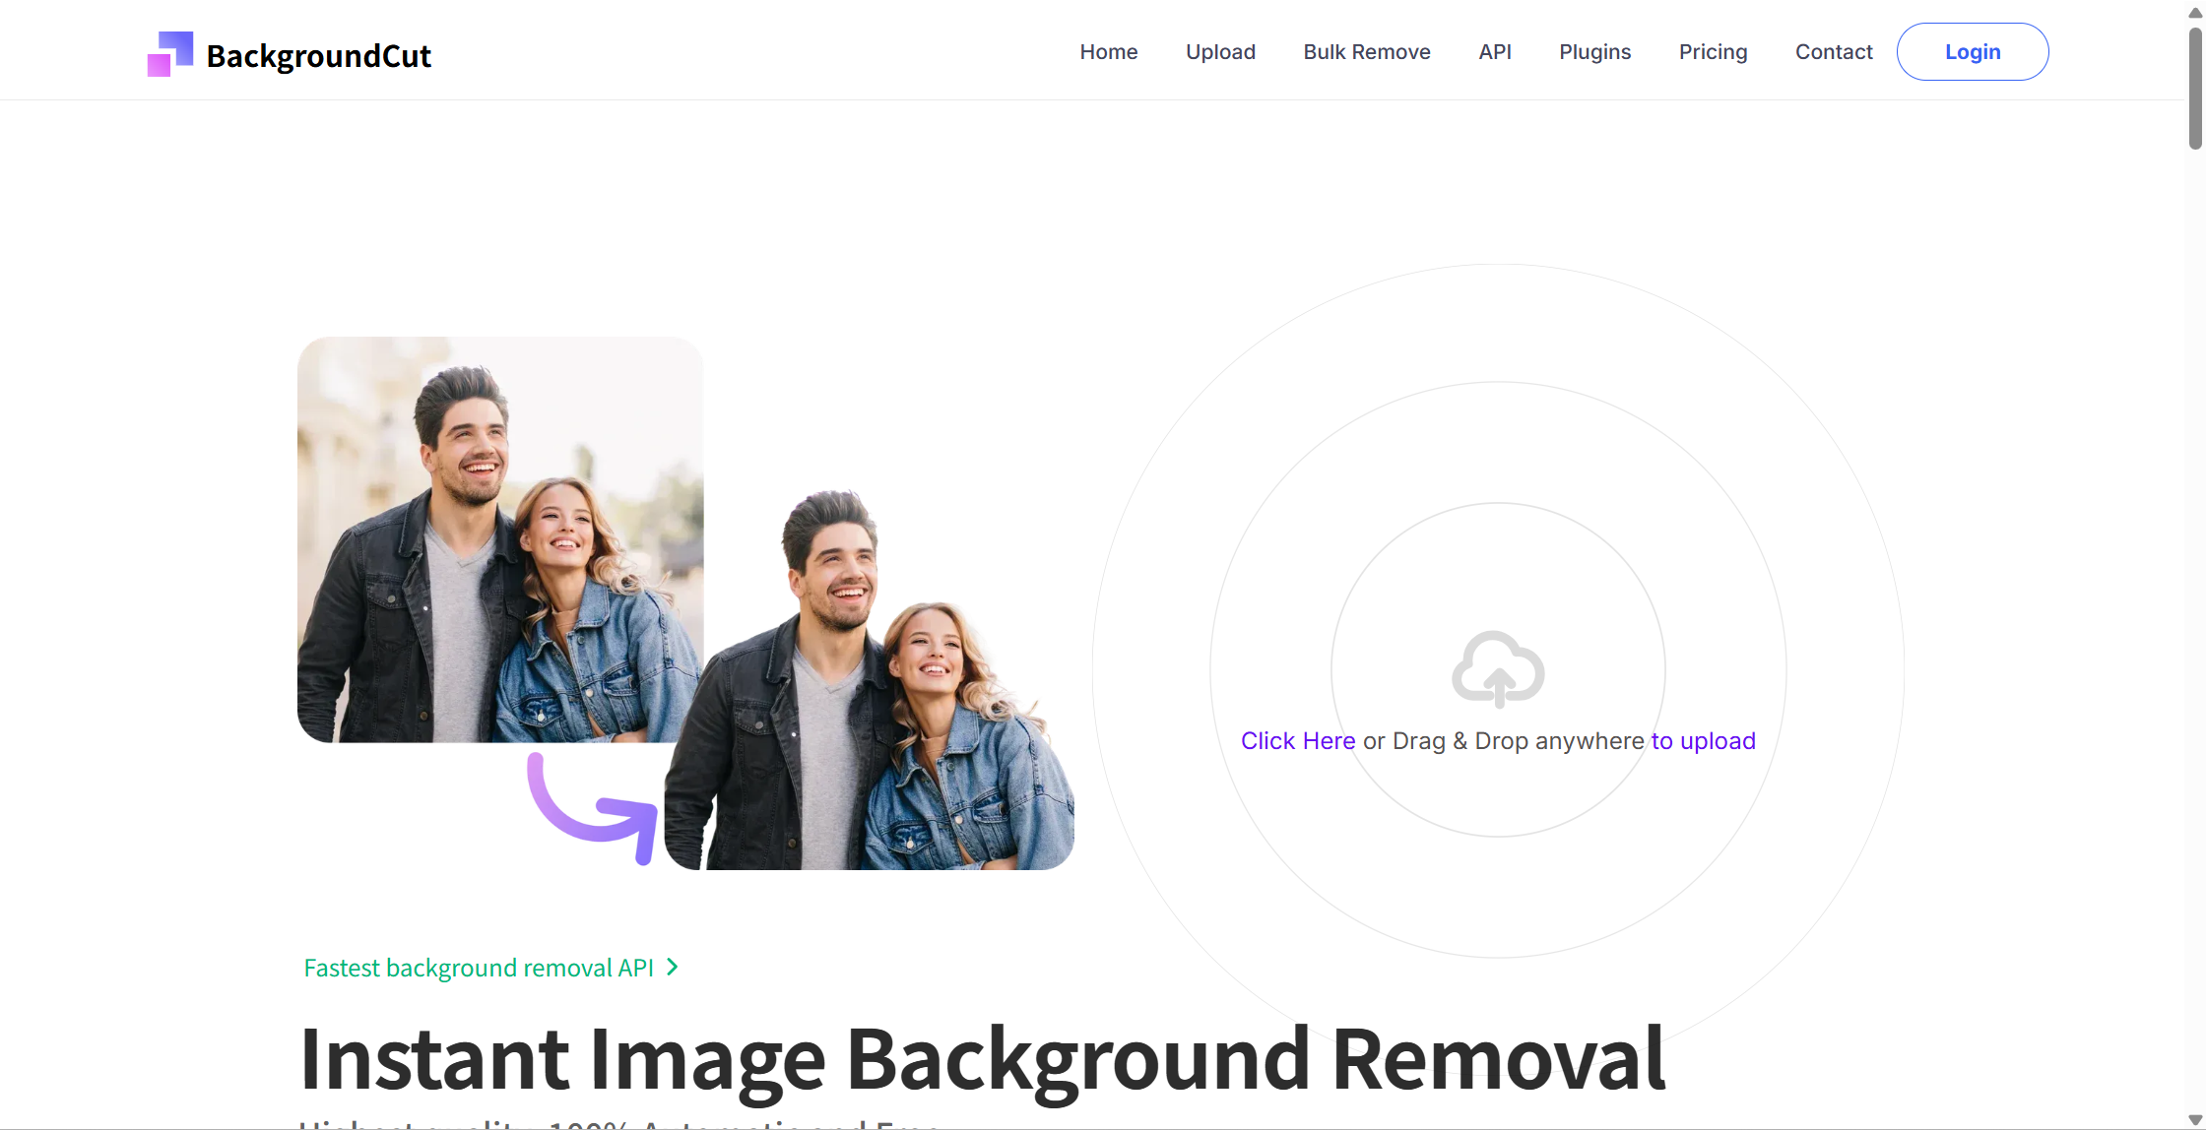This screenshot has width=2206, height=1130.
Task: Open the Home menu item
Action: (1108, 52)
